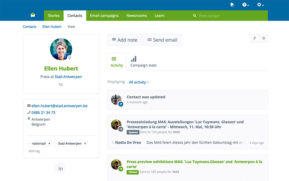This screenshot has height=181, width=289.
Task: Click the envelope icon beside the email address
Action: 29,106
